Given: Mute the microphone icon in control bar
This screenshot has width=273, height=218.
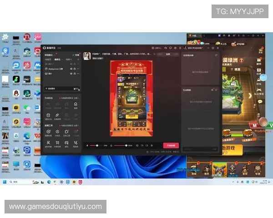Looking at the screenshot, I should (x=87, y=145).
